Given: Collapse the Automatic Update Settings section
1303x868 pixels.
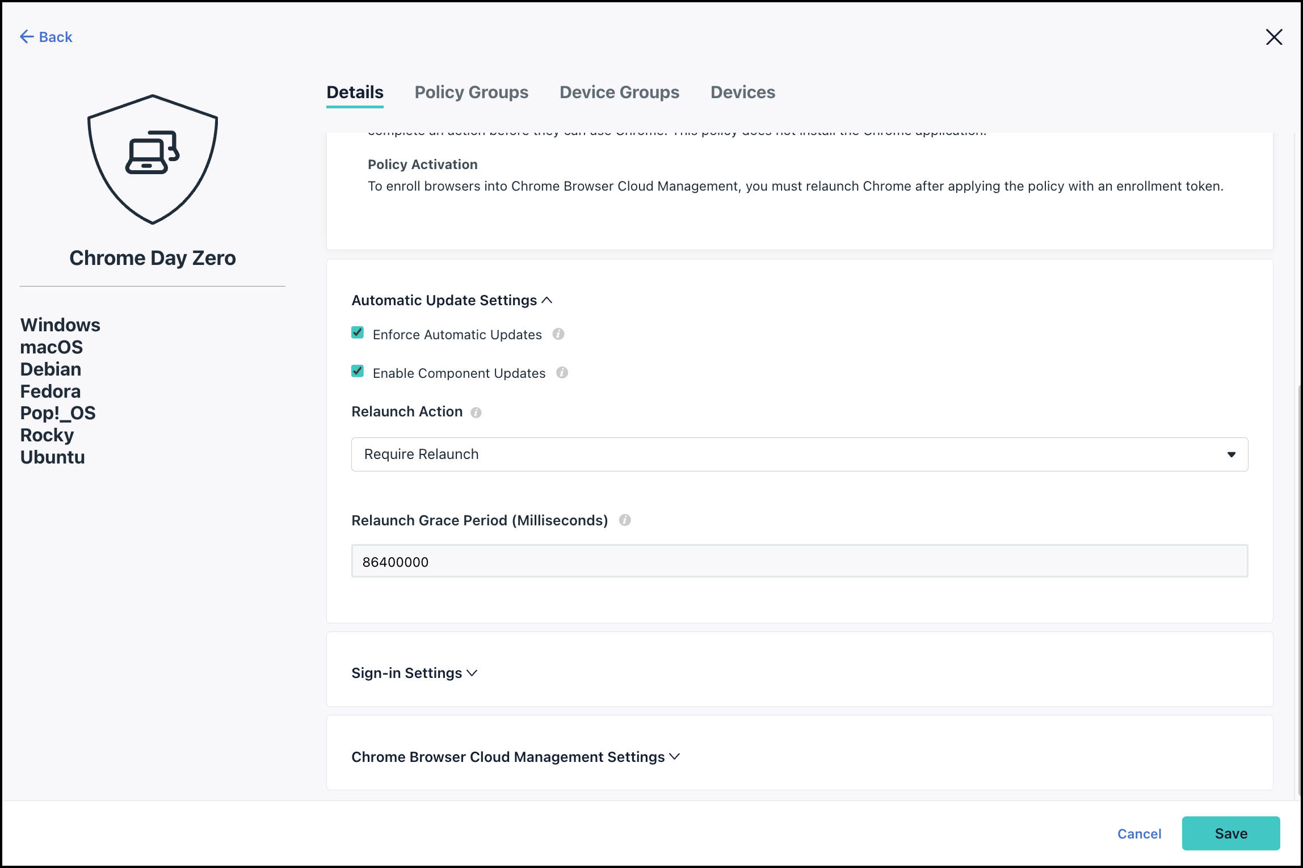Looking at the screenshot, I should point(547,300).
